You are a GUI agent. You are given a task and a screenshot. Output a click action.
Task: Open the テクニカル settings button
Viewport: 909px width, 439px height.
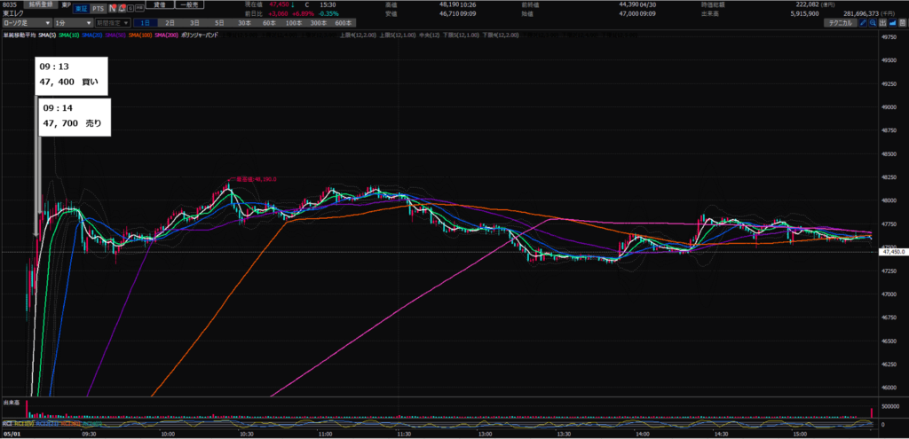[841, 22]
